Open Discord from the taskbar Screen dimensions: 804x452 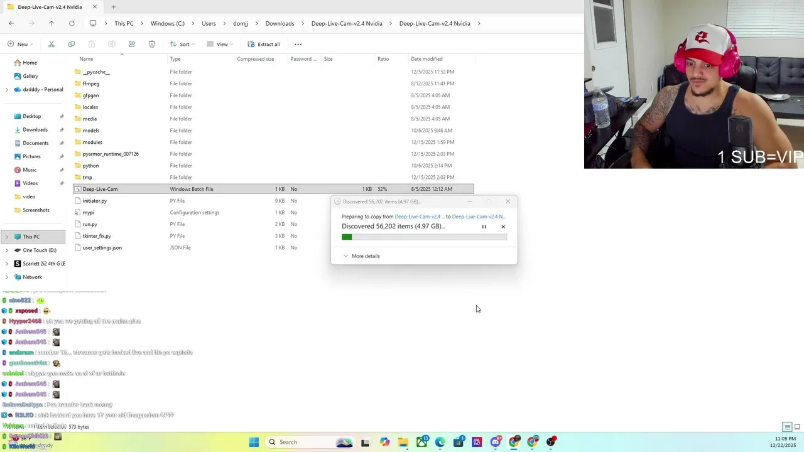[496, 442]
